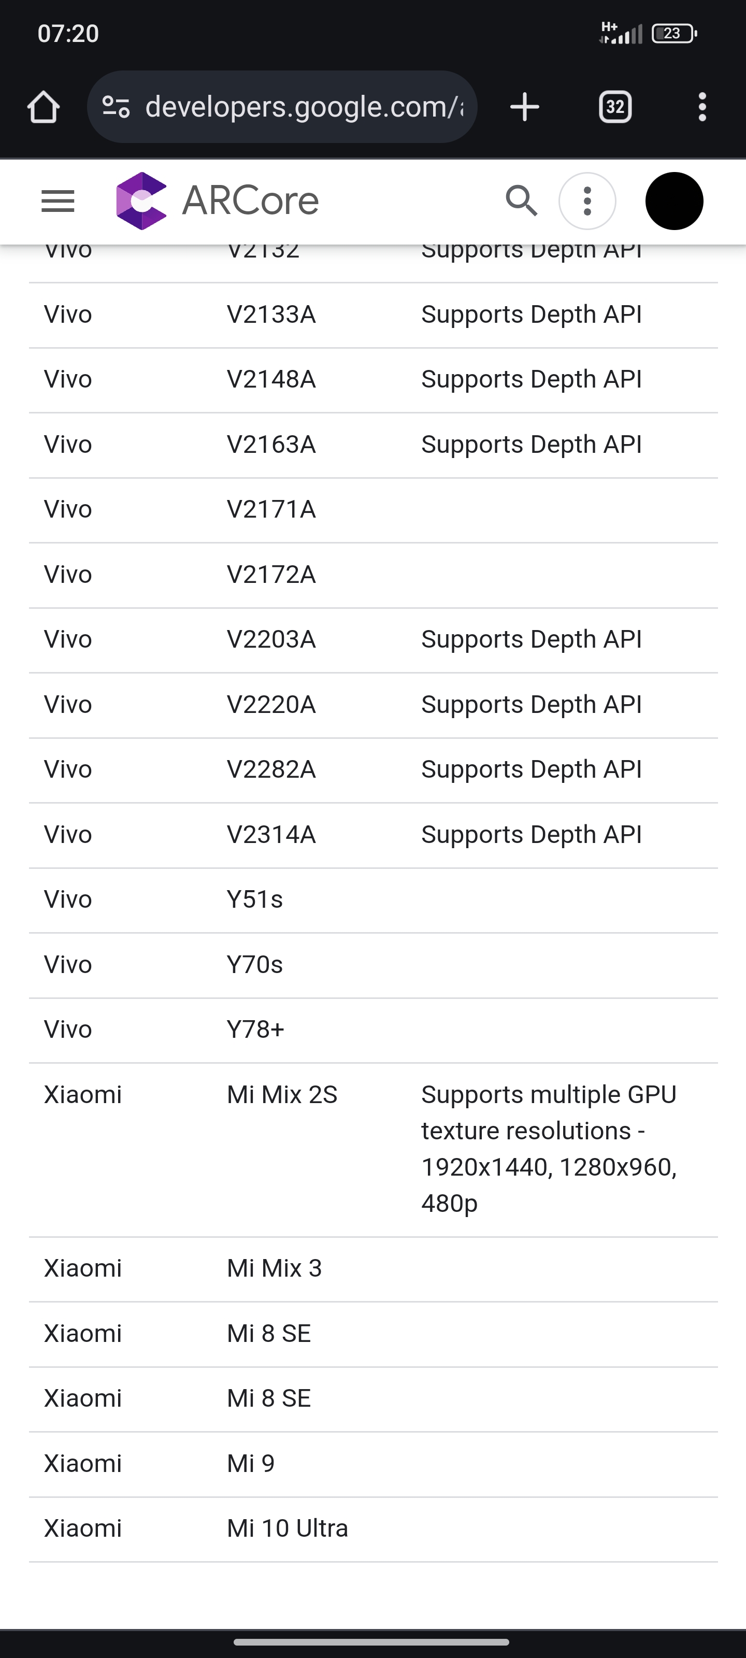746x1658 pixels.
Task: Open the circled three-dot page options
Action: [587, 201]
